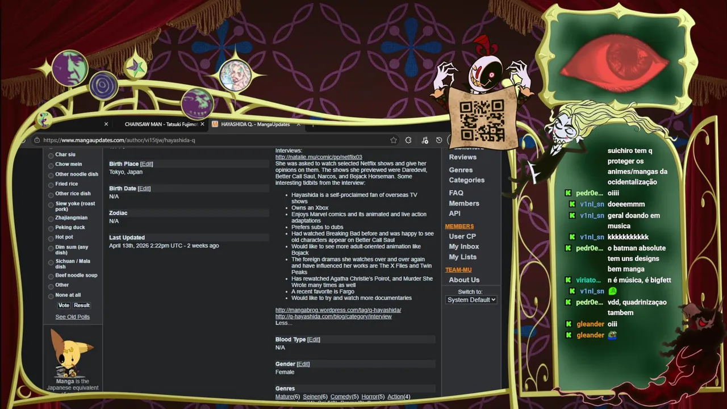This screenshot has width=727, height=409.
Task: Click the "Tokyo, Japan" birth place text
Action: tap(126, 172)
